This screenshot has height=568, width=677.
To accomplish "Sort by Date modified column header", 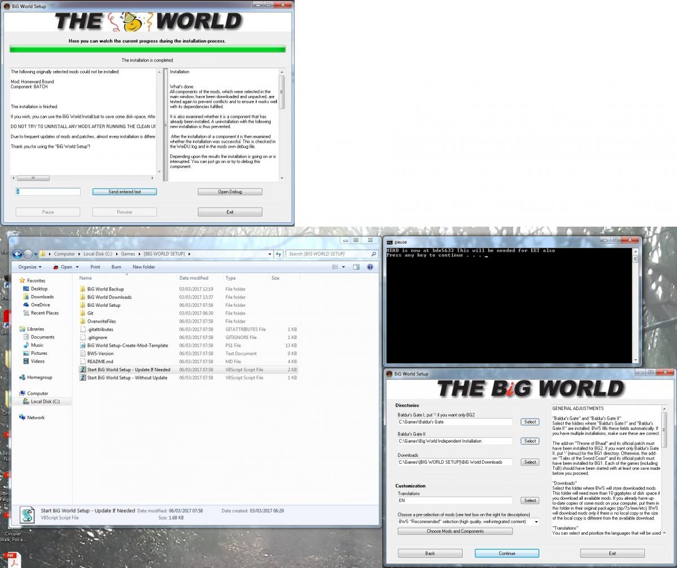I will click(200, 278).
